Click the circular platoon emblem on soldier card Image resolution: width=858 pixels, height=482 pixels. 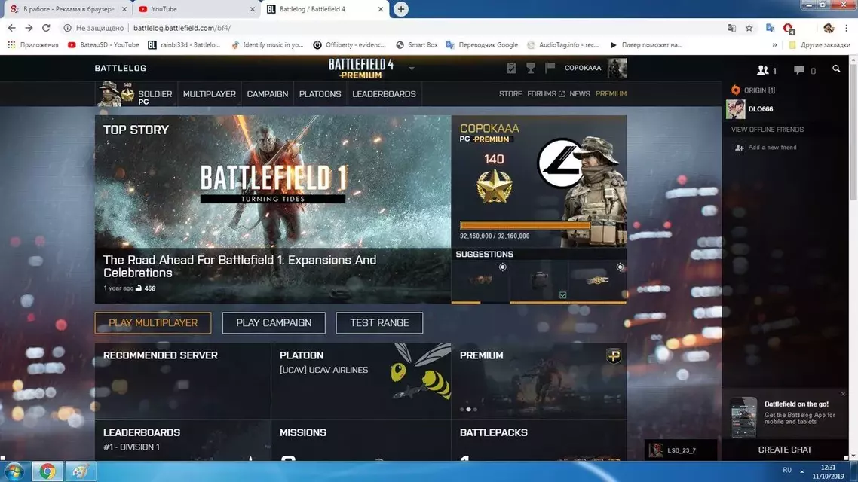(559, 163)
